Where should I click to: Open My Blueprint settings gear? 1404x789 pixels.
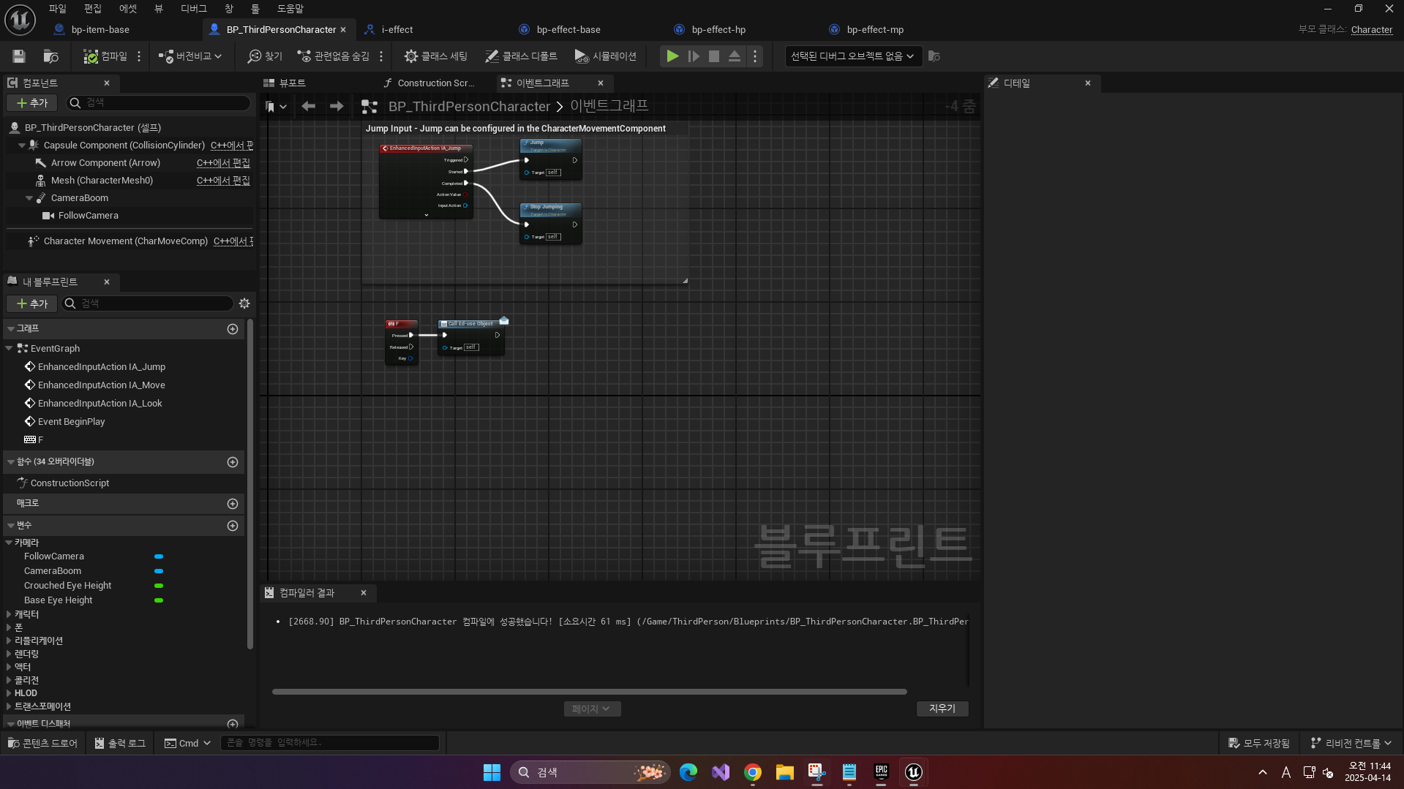[244, 303]
